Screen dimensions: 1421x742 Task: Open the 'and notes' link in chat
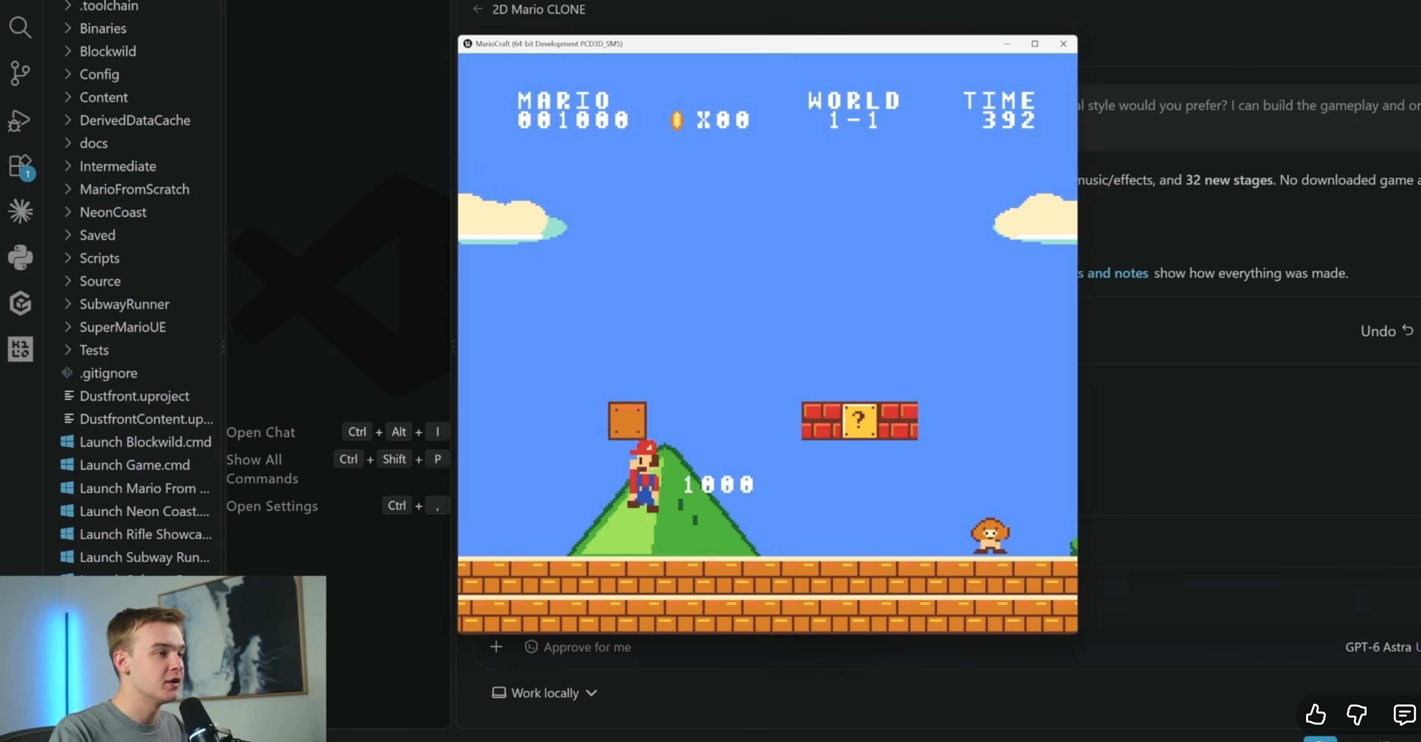1118,273
